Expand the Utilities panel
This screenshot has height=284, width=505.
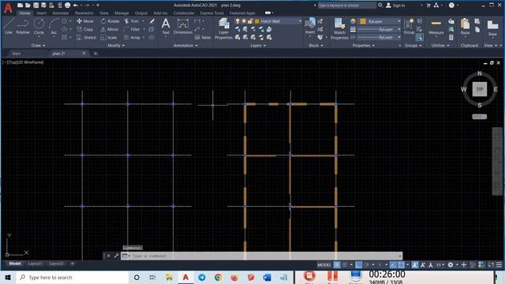440,46
